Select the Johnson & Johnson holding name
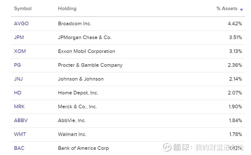This screenshot has height=155, width=251. pos(81,79)
